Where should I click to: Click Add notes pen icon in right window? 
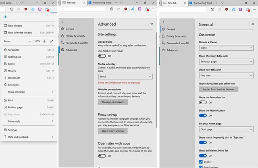coord(233,9)
